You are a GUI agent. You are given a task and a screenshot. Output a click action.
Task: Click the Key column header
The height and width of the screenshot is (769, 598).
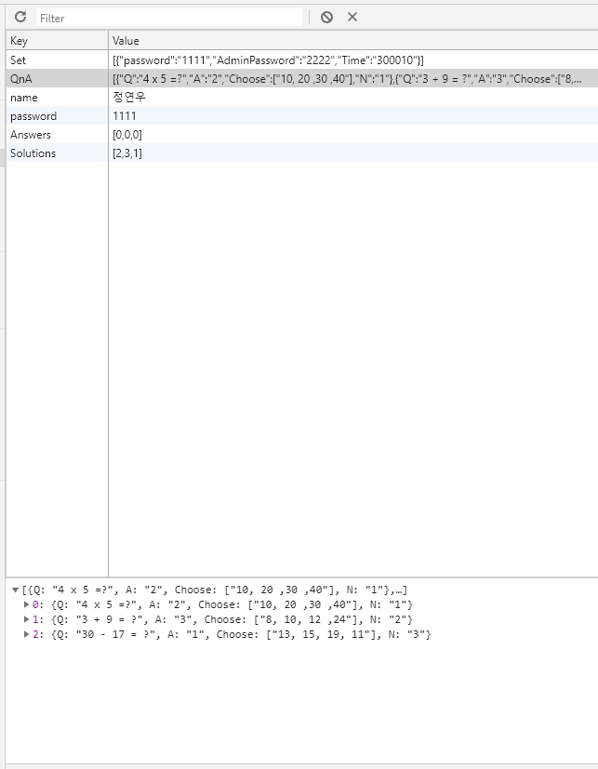tap(20, 41)
